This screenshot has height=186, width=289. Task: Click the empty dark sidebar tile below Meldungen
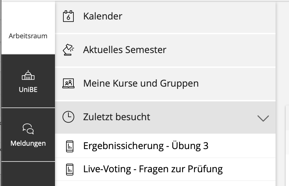(x=28, y=175)
